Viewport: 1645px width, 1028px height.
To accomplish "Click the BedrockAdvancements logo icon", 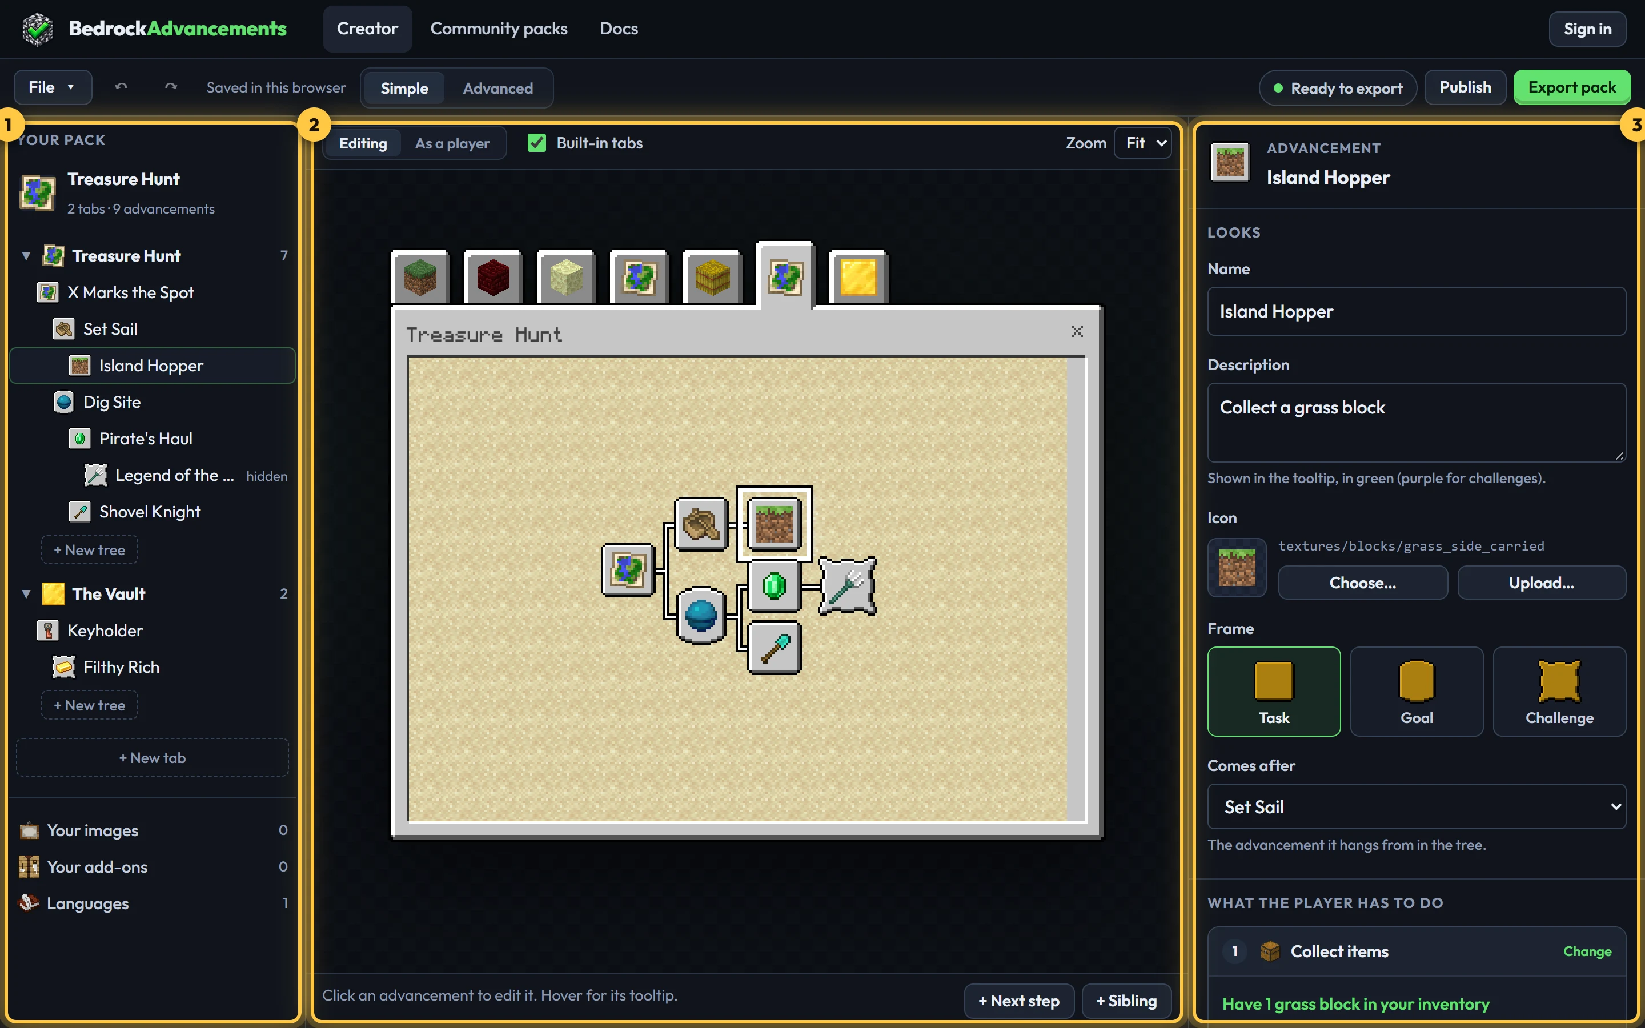I will click(x=37, y=29).
